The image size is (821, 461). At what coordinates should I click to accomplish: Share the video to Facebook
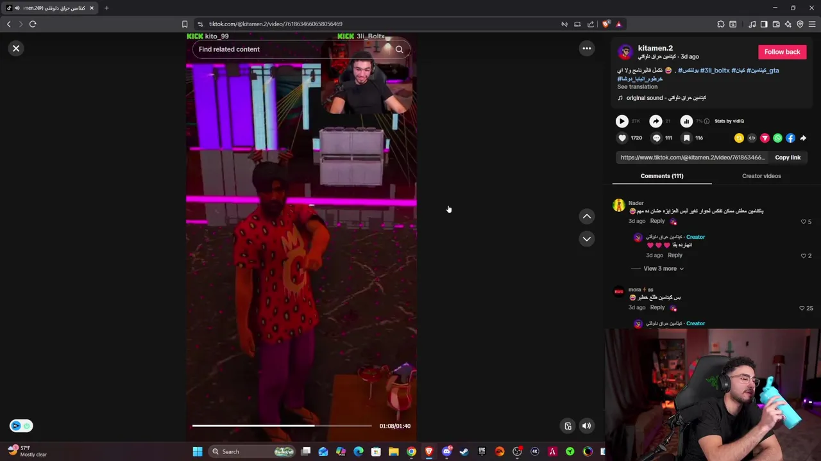pyautogui.click(x=790, y=138)
